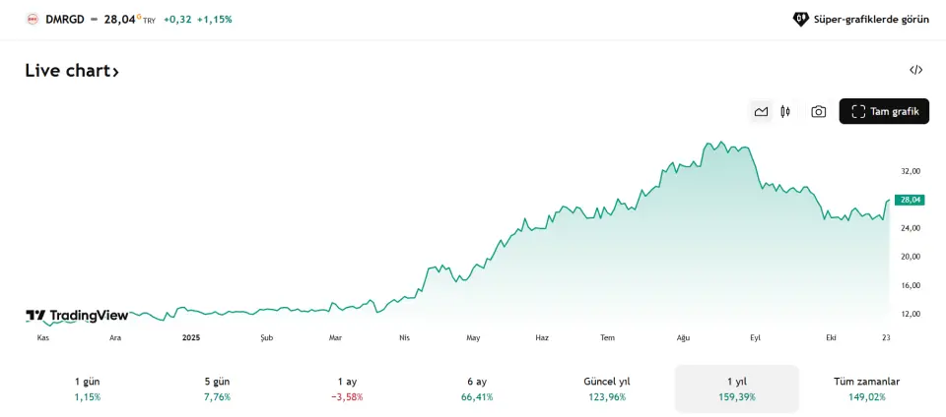Select the Tüm zamanlar range tab
The height and width of the screenshot is (417, 946).
[866, 388]
